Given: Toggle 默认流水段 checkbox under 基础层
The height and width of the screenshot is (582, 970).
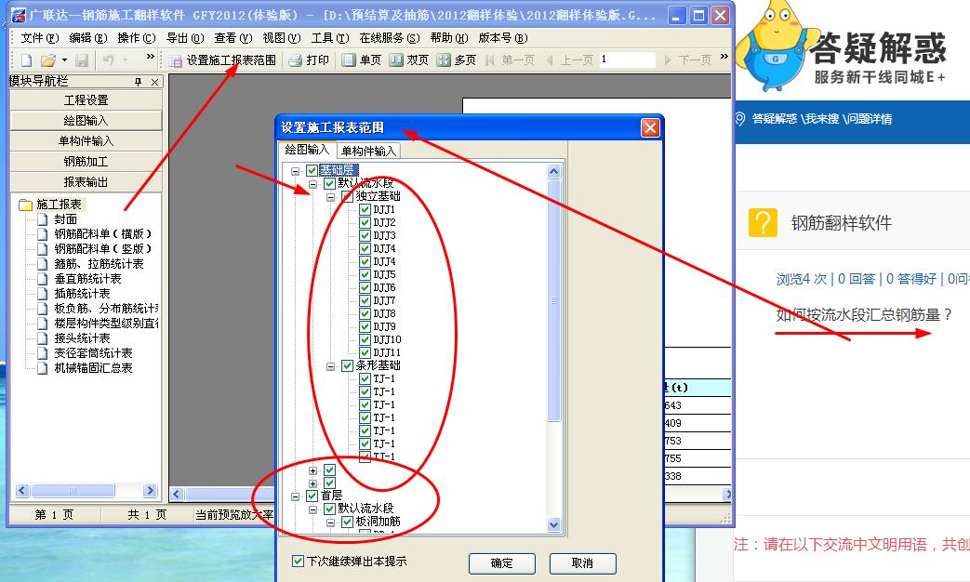Looking at the screenshot, I should pyautogui.click(x=330, y=184).
